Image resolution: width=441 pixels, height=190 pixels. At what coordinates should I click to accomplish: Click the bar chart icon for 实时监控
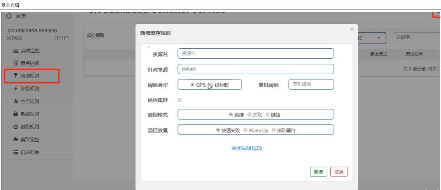(16, 50)
